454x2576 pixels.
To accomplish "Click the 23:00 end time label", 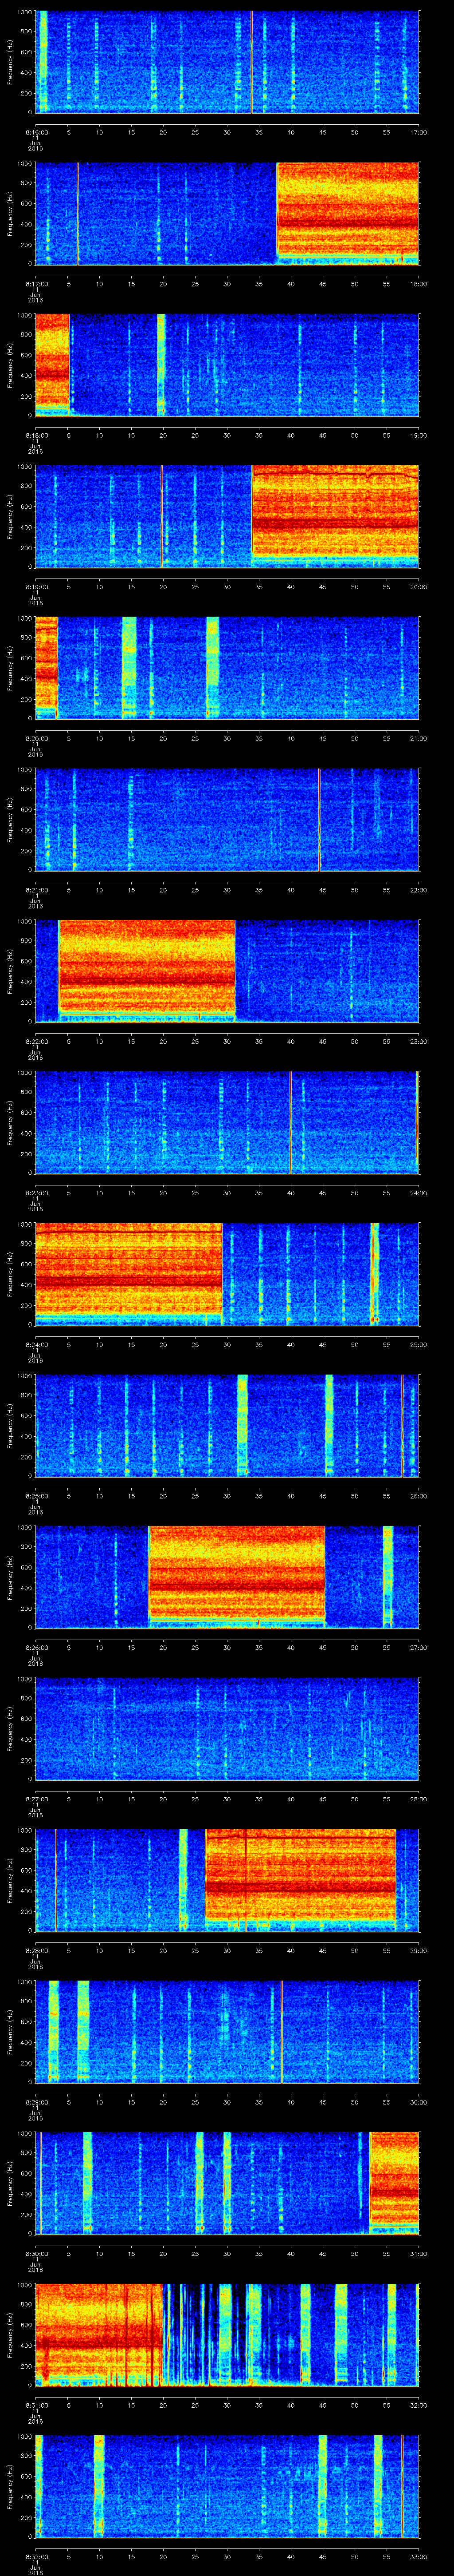I will [x=419, y=1041].
